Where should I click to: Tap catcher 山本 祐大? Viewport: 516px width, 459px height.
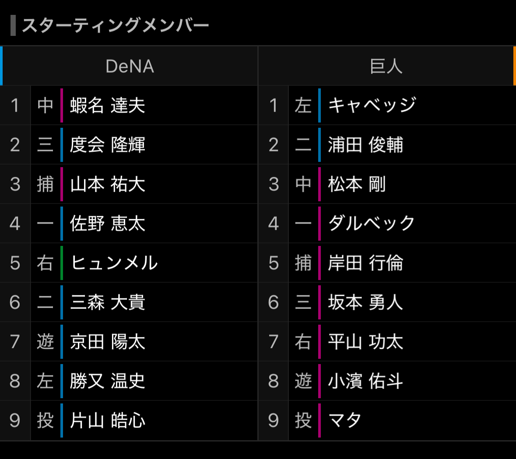108,184
